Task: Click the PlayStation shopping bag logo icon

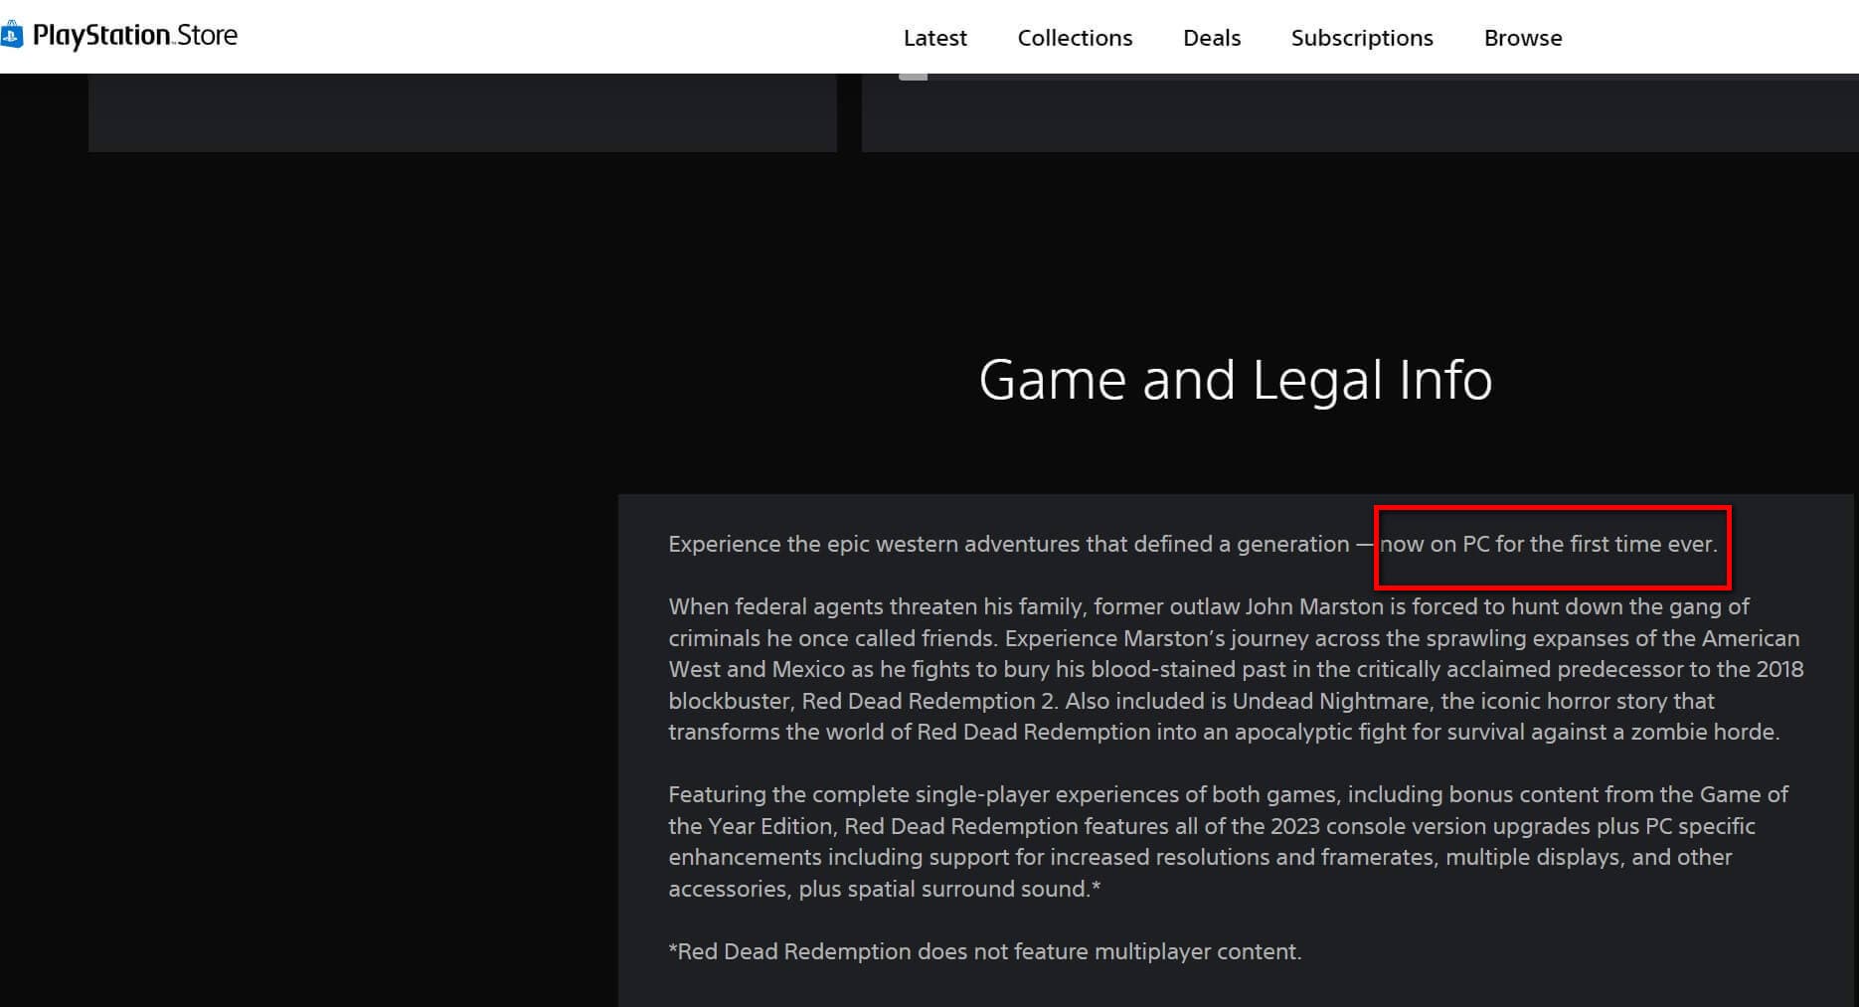Action: click(11, 36)
